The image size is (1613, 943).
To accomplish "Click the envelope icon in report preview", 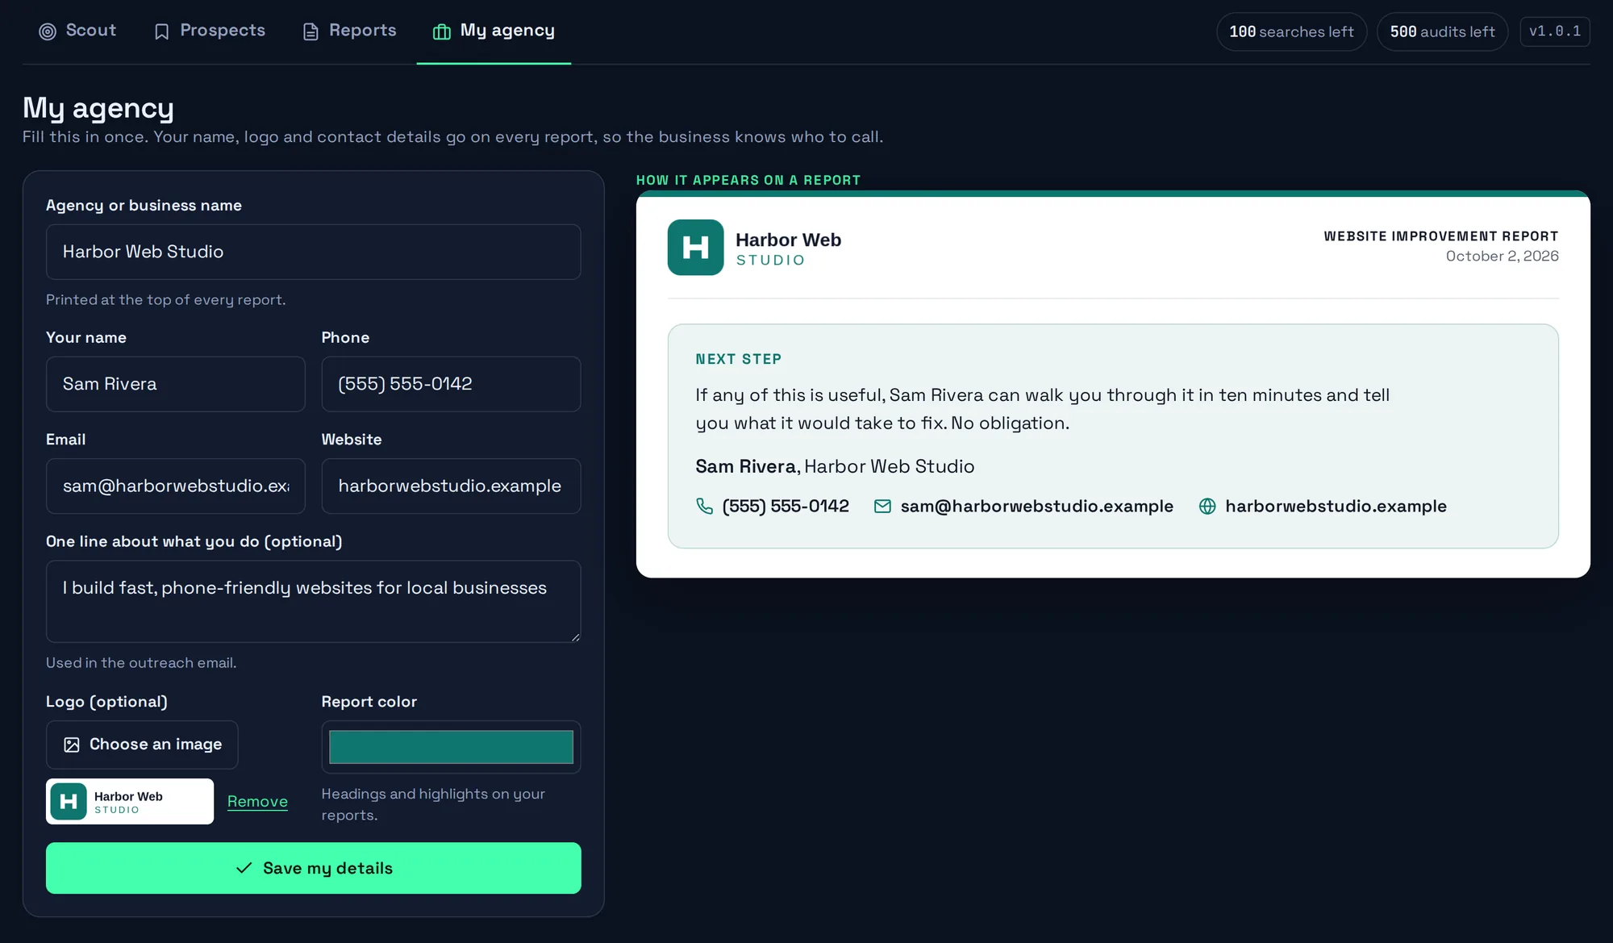I will (x=882, y=506).
